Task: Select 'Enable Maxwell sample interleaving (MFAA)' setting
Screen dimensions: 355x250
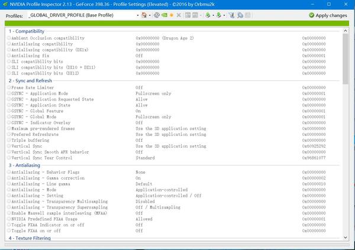Action: (x=173, y=213)
